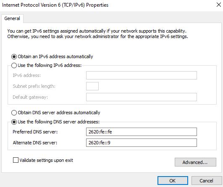Click the Preferred DNS server label

tap(35, 132)
